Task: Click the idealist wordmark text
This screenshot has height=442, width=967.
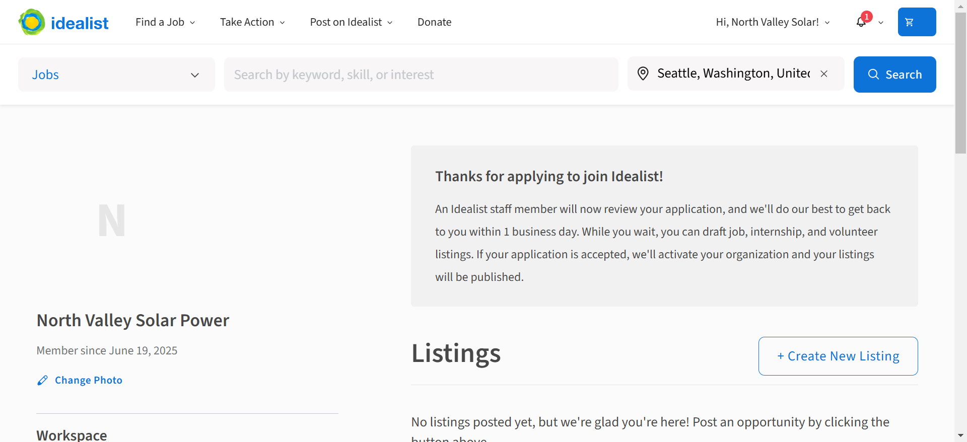Action: tap(80, 23)
